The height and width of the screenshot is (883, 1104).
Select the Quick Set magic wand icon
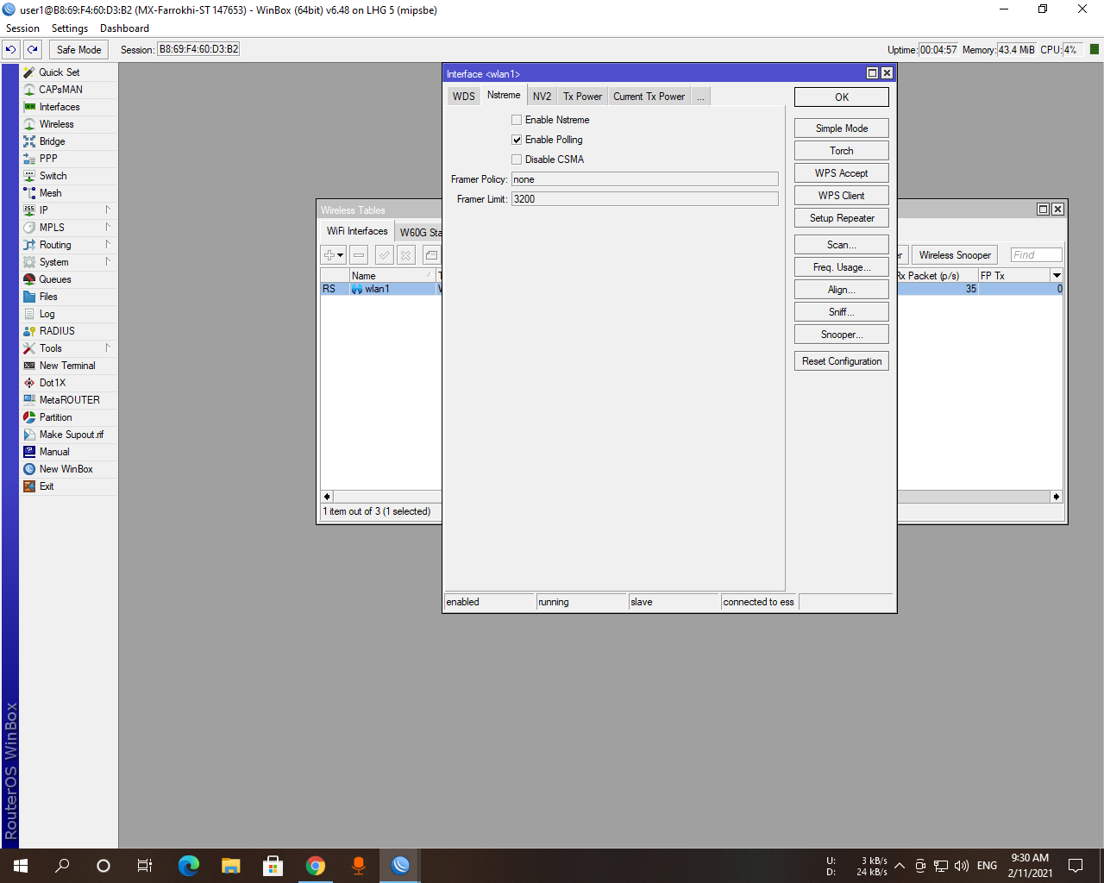coord(28,72)
